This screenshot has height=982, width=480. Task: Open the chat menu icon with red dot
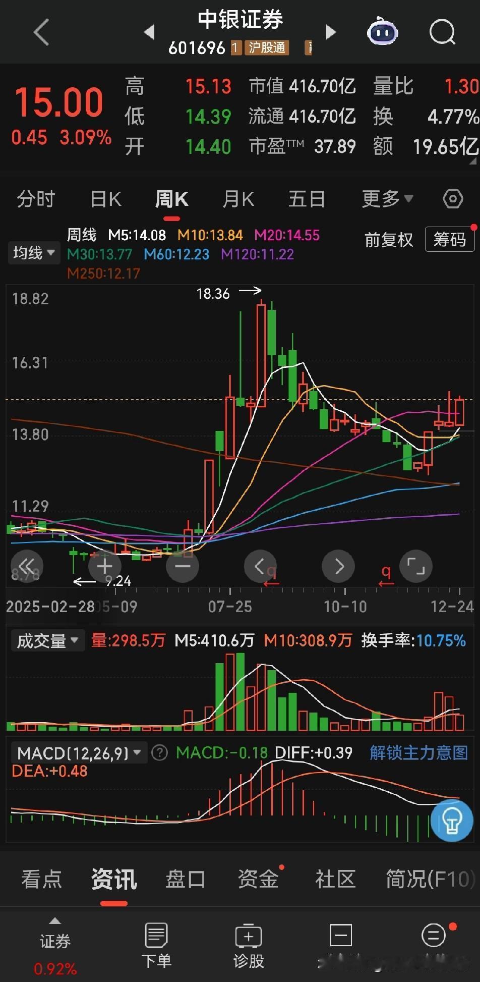point(434,935)
